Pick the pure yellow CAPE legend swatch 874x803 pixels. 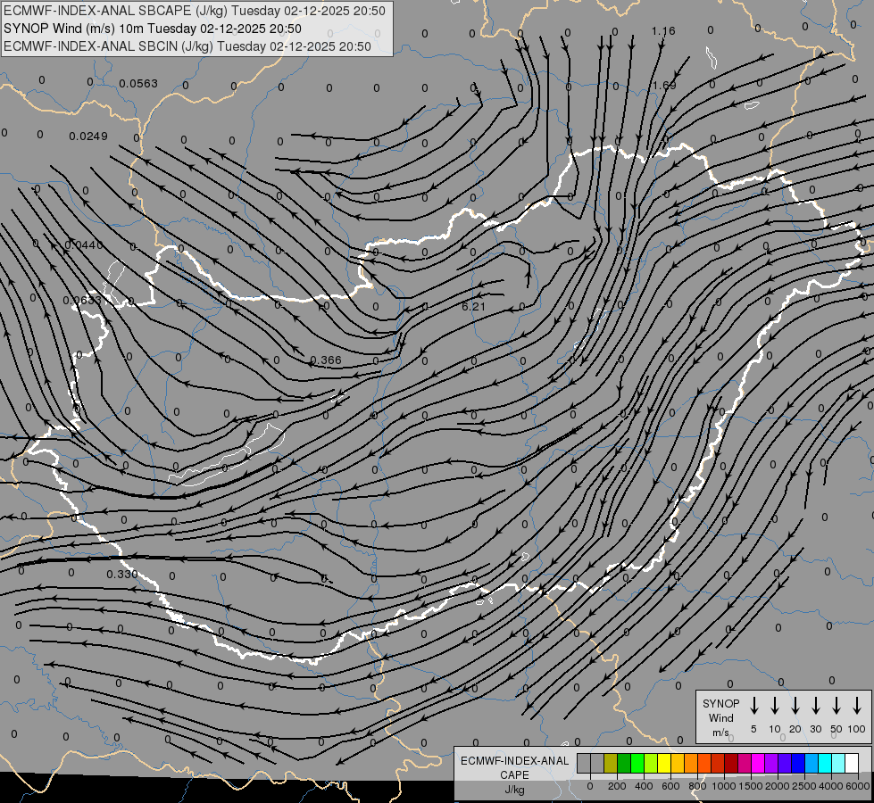[x=664, y=764]
